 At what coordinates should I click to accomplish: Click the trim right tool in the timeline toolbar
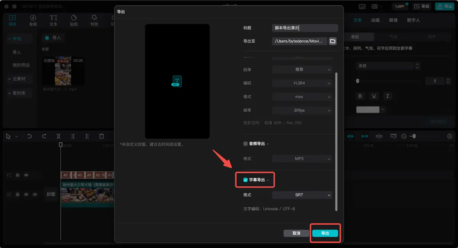pos(87,136)
